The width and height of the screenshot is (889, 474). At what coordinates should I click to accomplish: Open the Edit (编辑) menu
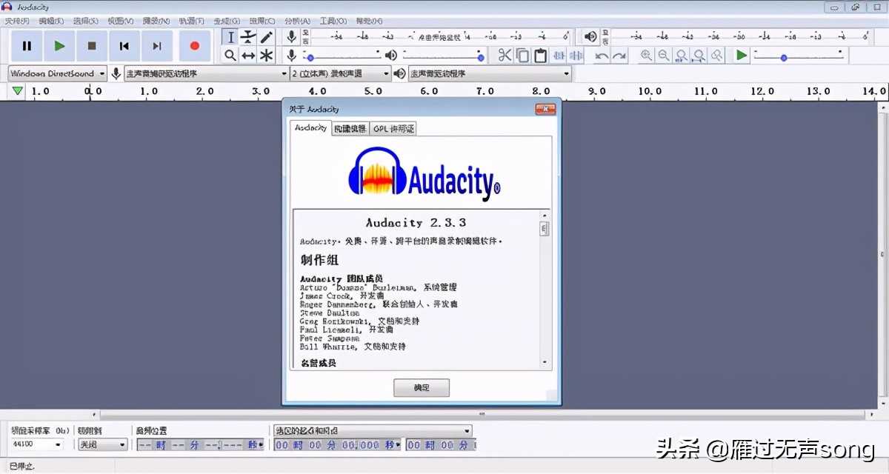coord(51,21)
